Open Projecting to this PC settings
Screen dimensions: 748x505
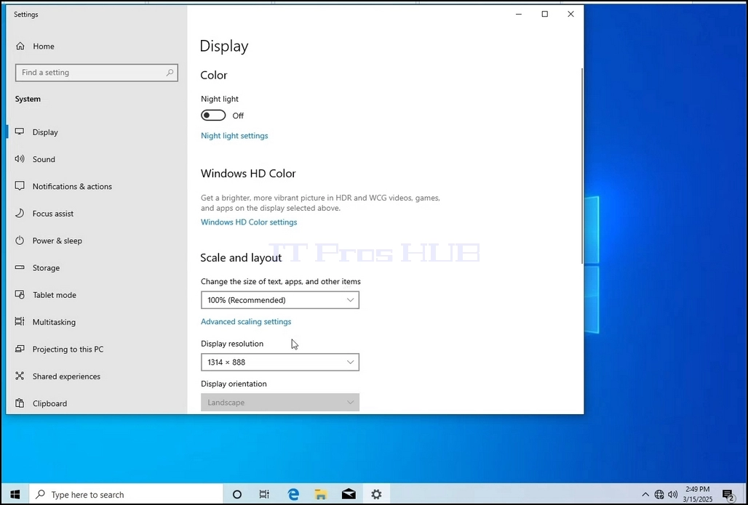pyautogui.click(x=97, y=350)
